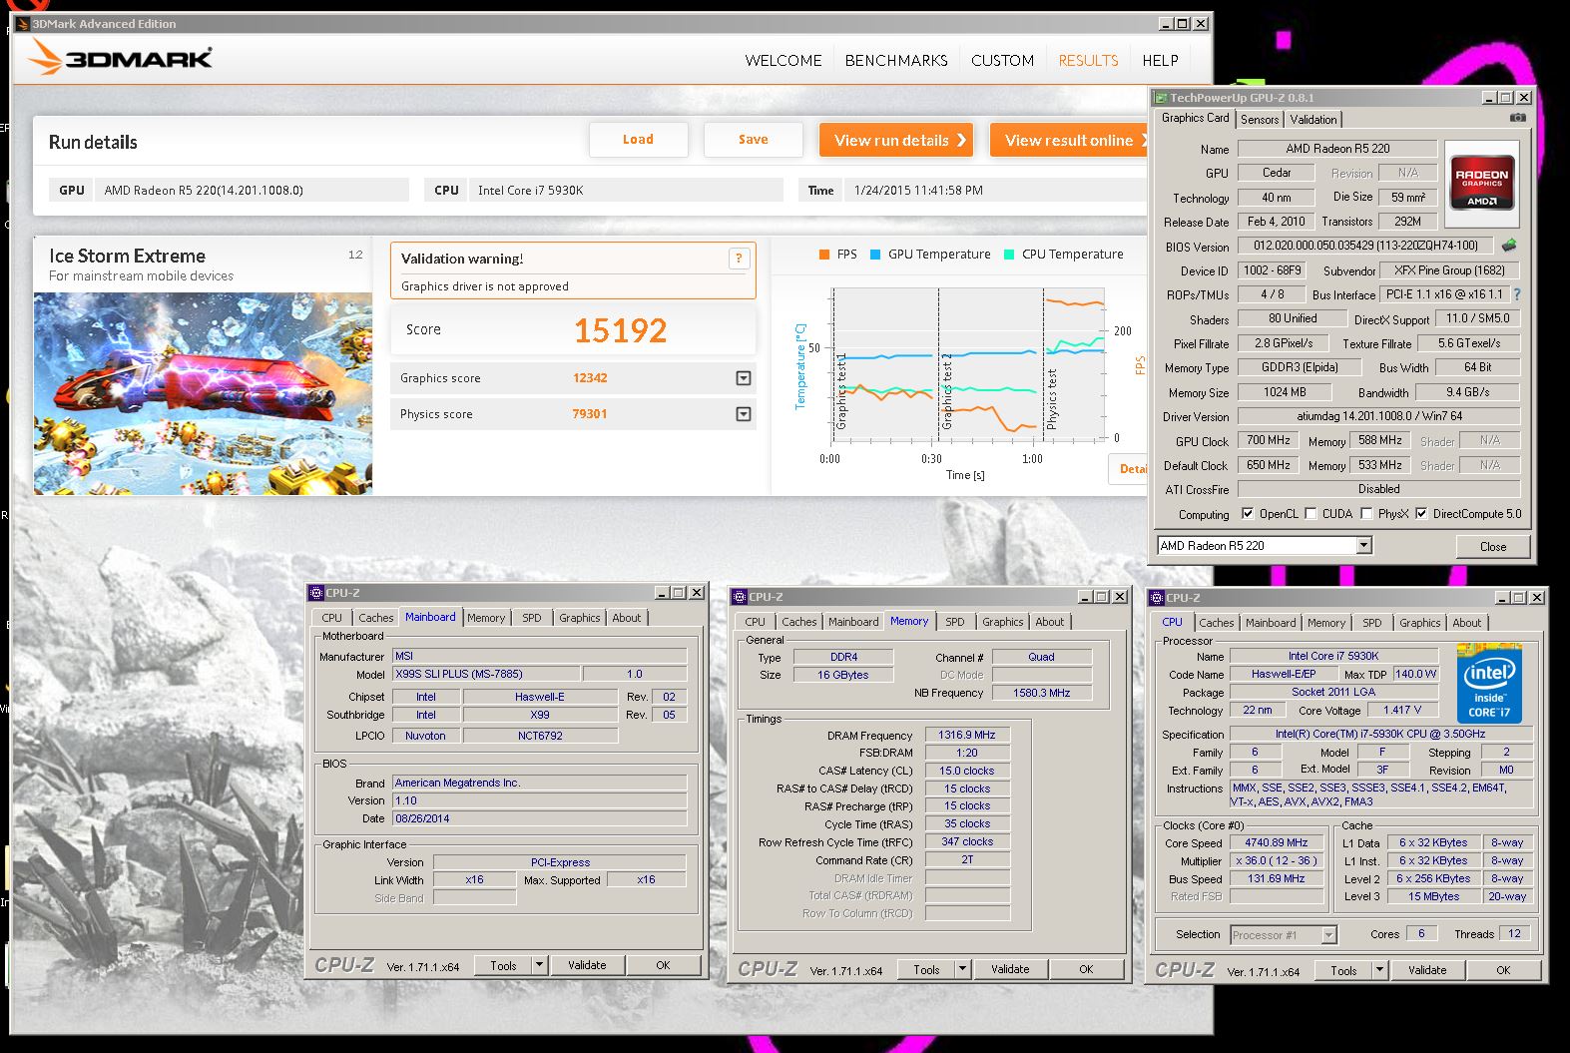Click the 3DMark logo
The width and height of the screenshot is (1570, 1053).
(x=120, y=58)
